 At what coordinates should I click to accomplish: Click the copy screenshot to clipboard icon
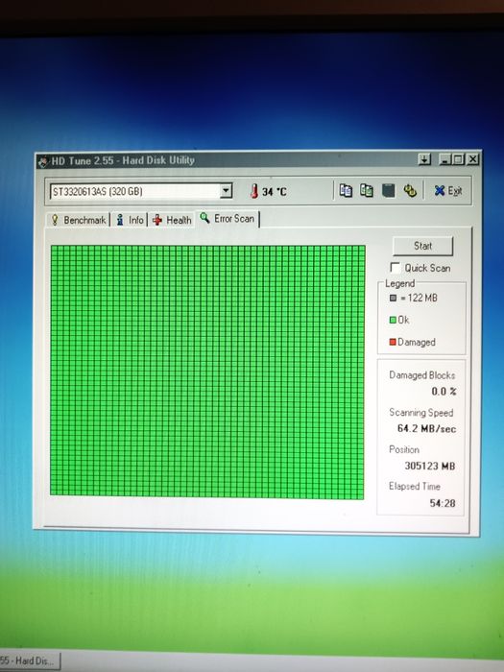(x=367, y=190)
